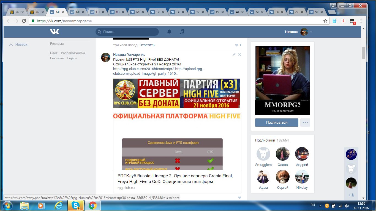Open Chrome's three-dot menu
The height and width of the screenshot is (211, 376).
coord(361,21)
